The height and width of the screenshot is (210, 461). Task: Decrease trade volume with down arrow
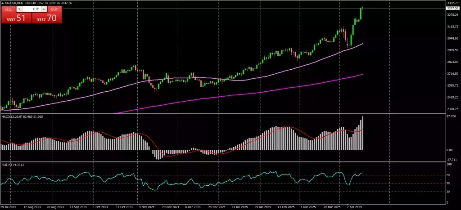coord(19,9)
